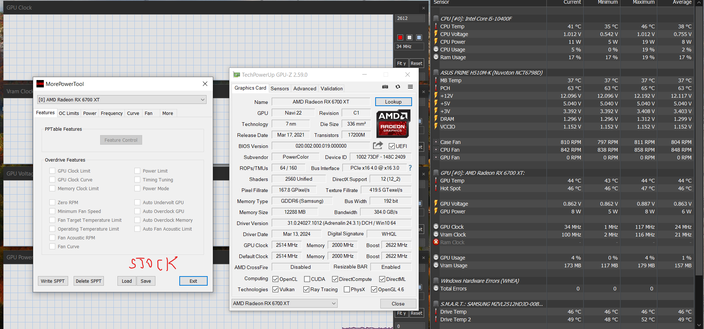704x329 pixels.
Task: Click the MorePowerTool title bar app icon
Action: [40, 84]
